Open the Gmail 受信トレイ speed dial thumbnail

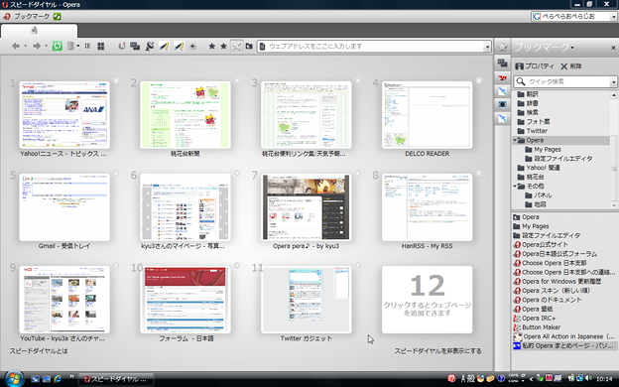(x=64, y=207)
